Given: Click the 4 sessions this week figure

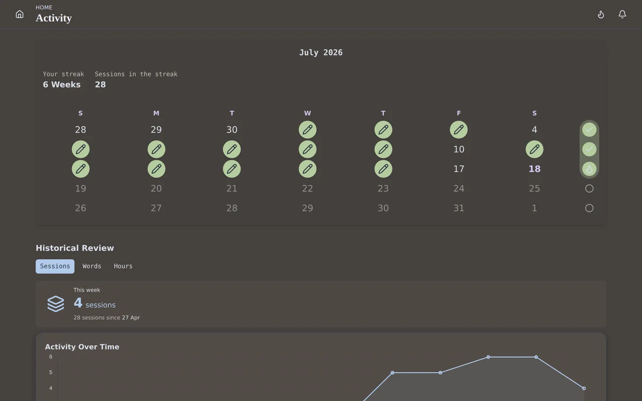Looking at the screenshot, I should [95, 303].
